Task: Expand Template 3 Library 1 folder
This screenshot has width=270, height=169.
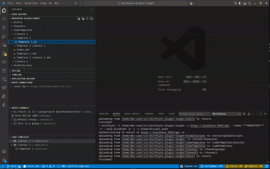Action: [x=52, y=46]
